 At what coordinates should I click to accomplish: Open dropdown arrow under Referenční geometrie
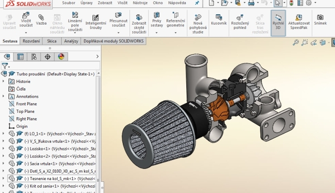[176, 33]
